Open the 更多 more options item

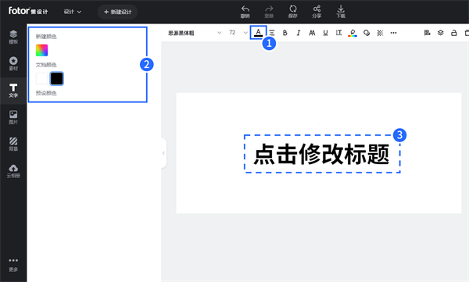13,265
